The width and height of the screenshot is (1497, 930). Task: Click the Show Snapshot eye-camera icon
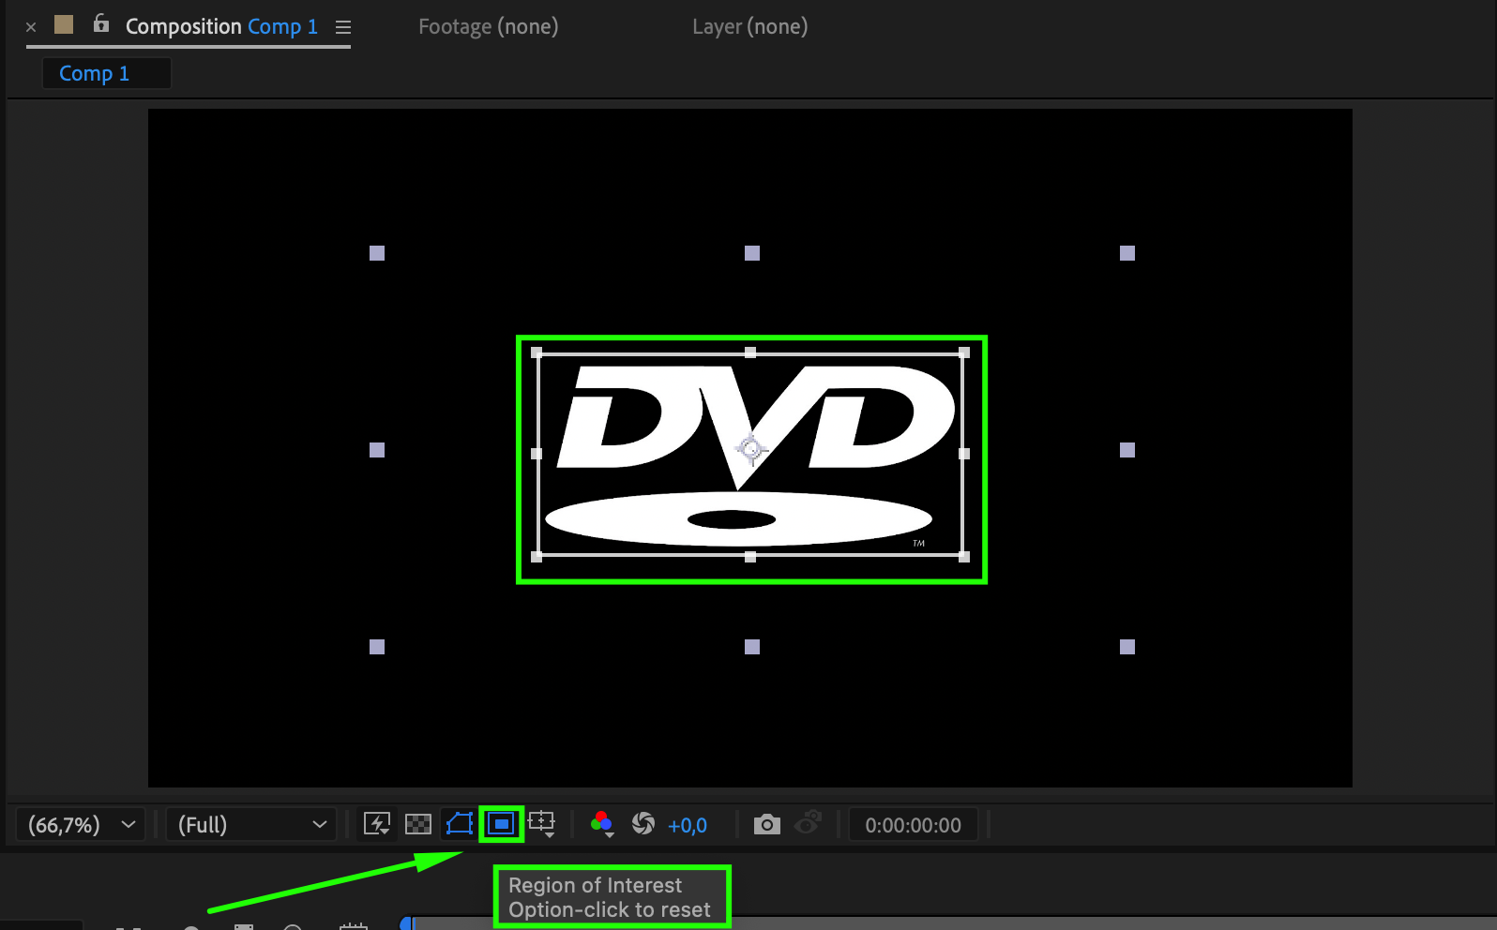(x=808, y=823)
